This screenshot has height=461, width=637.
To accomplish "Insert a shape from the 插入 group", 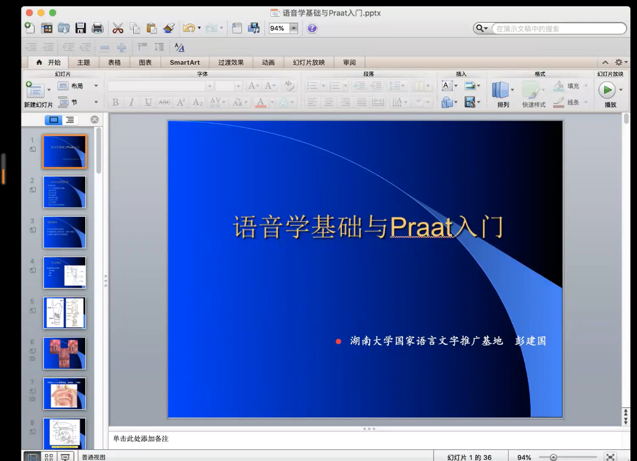I will pyautogui.click(x=447, y=102).
